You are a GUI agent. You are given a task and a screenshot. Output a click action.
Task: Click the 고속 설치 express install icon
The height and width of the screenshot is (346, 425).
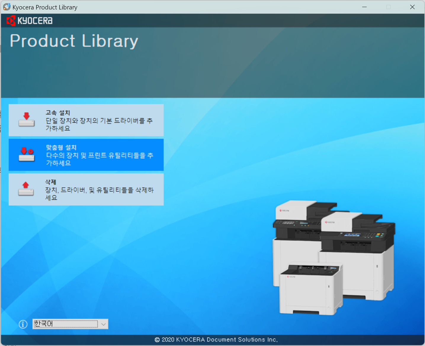tap(27, 120)
